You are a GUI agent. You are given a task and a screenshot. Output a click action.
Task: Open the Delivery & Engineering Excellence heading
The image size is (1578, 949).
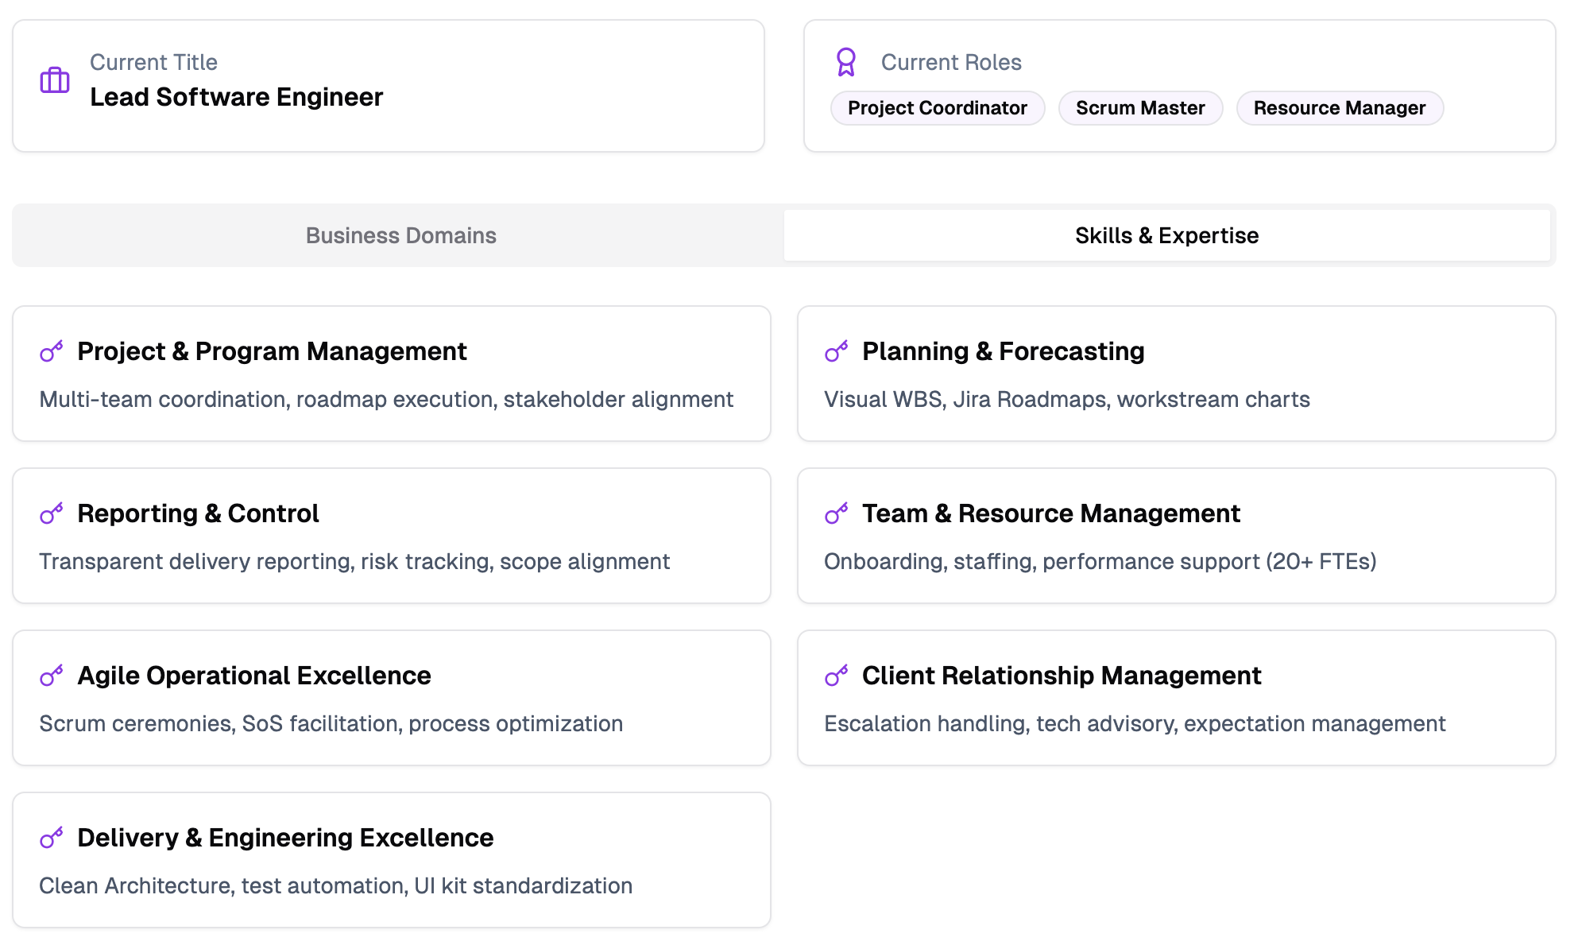[x=285, y=838]
